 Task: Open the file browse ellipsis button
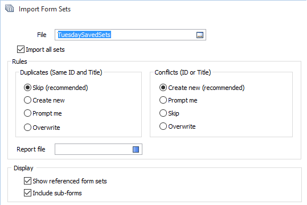coord(200,35)
